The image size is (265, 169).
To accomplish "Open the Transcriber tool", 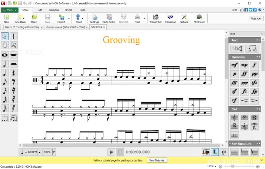I will (155, 19).
